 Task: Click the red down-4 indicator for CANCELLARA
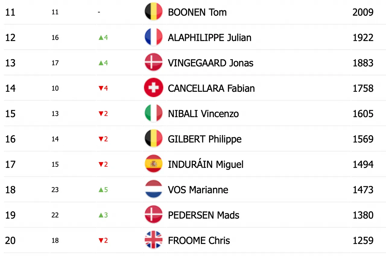[103, 88]
